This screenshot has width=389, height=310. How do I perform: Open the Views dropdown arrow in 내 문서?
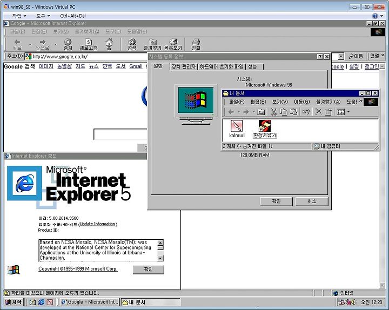[348, 112]
